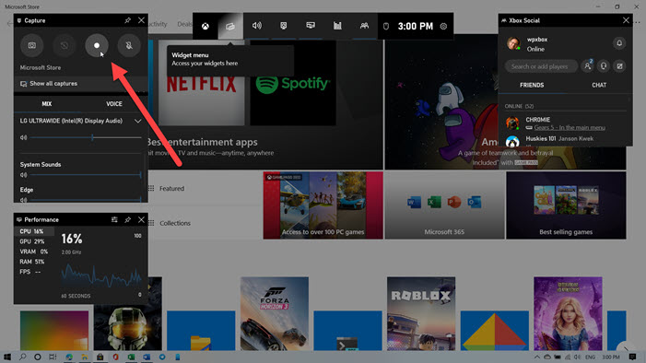Open the Best selling games tile
Image resolution: width=646 pixels, height=363 pixels.
coord(566,205)
